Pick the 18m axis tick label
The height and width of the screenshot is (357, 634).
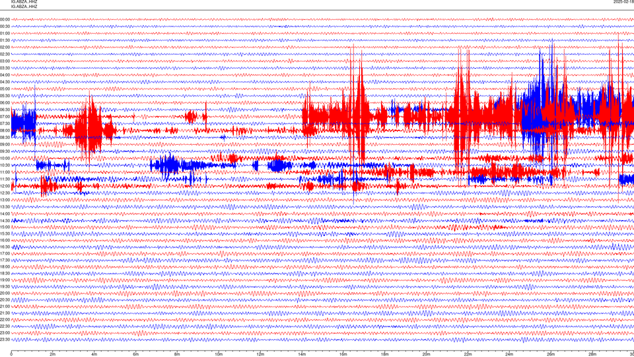tap(384, 354)
